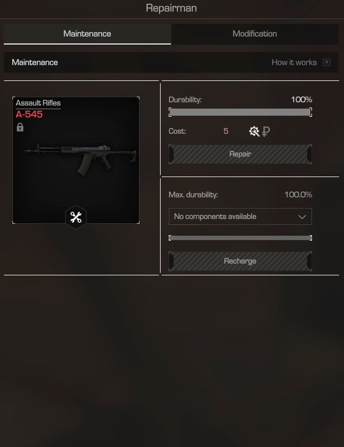Click the ruble currency icon

click(266, 131)
